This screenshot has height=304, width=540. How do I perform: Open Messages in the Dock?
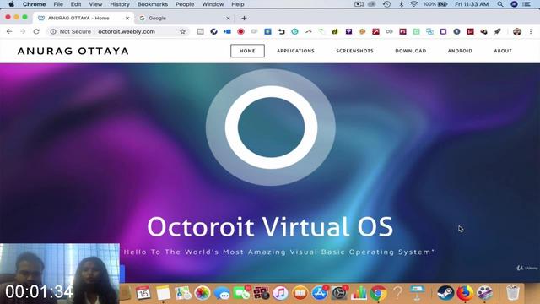click(222, 294)
